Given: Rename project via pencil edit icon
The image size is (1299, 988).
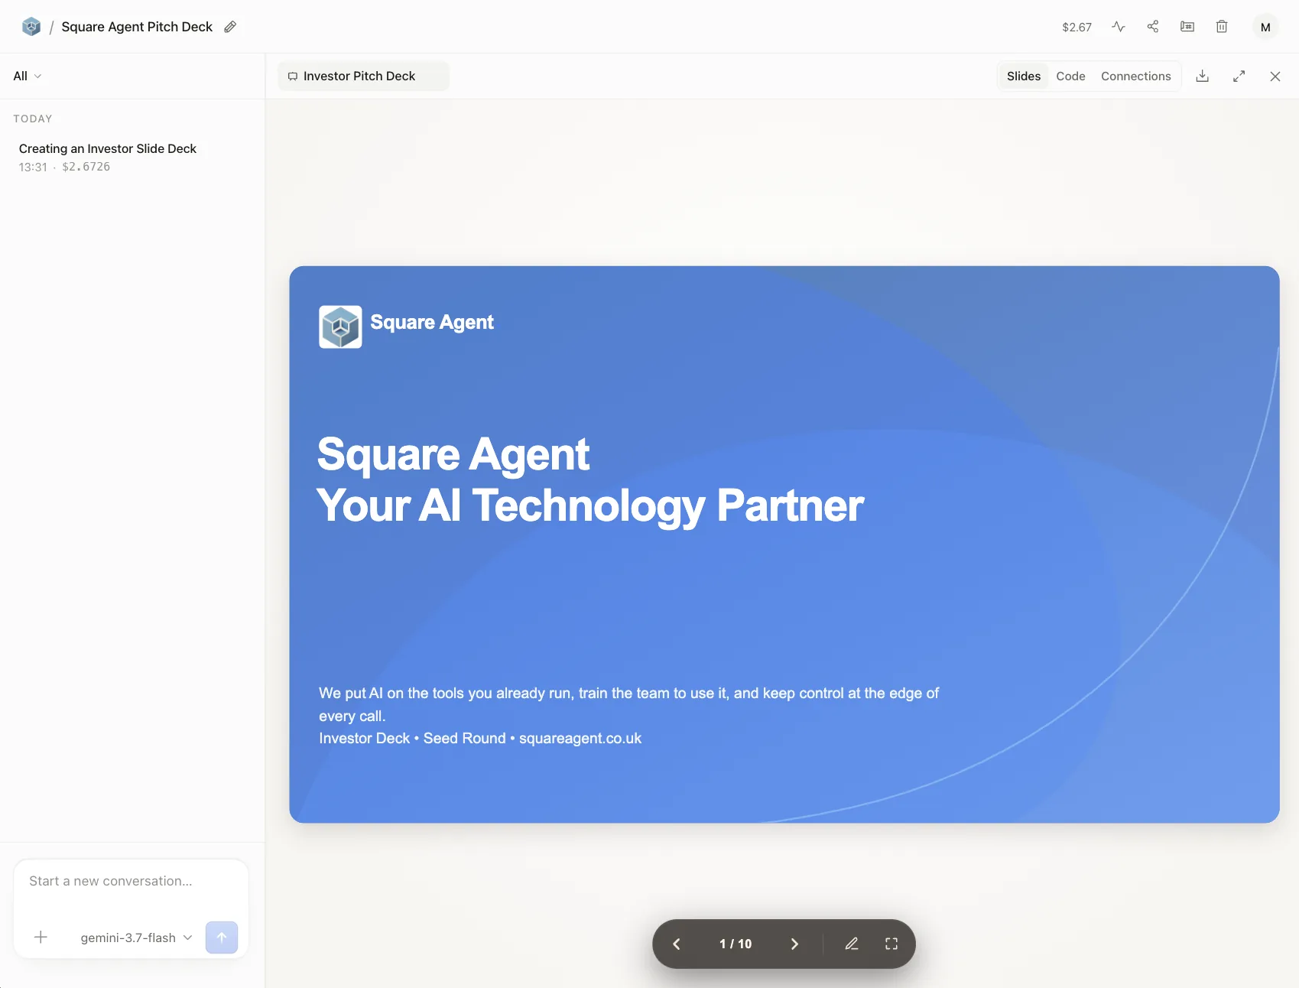Looking at the screenshot, I should [230, 27].
